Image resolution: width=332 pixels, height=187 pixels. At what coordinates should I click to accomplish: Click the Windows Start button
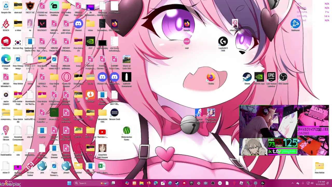(69, 183)
